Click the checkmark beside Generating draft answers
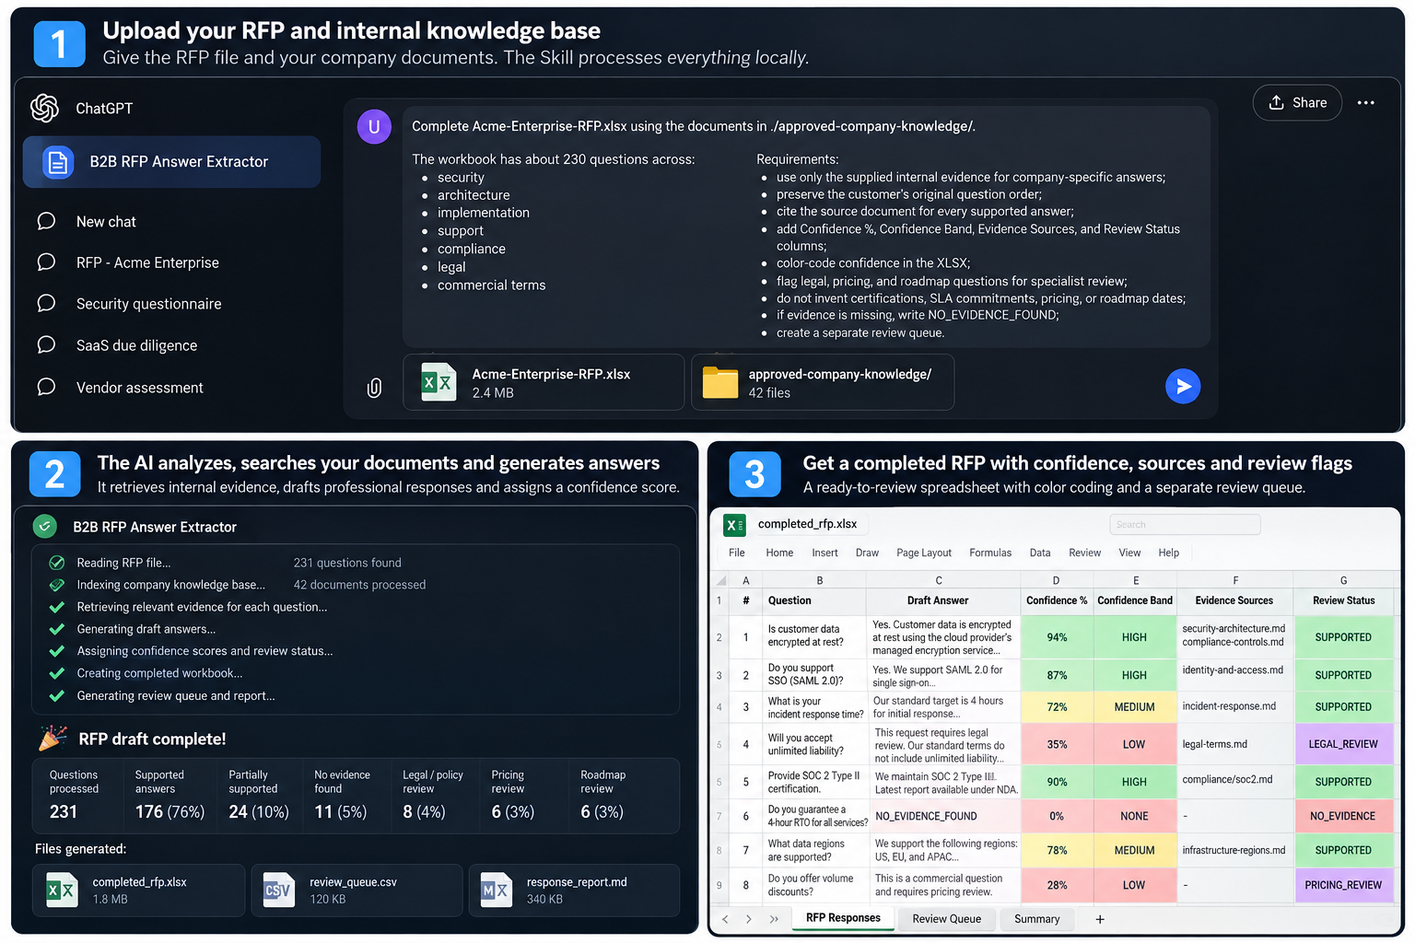 [57, 629]
